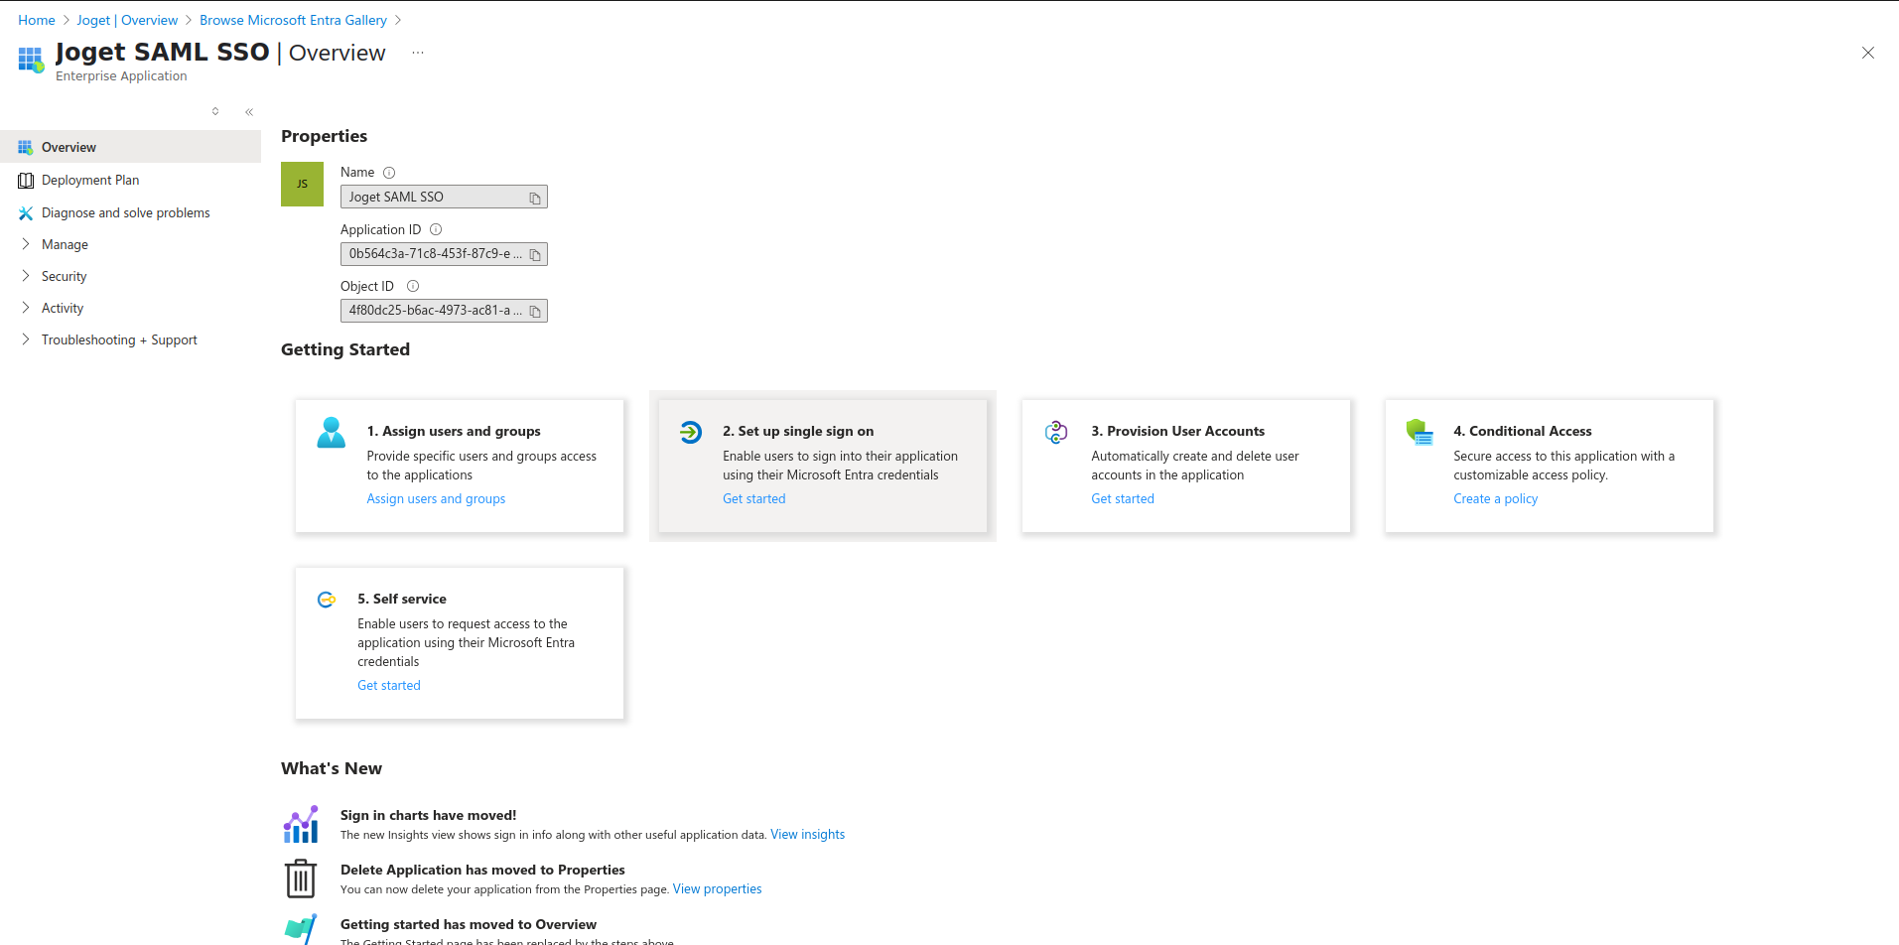This screenshot has height=945, width=1899.
Task: Collapse the left navigation menu
Action: click(x=249, y=112)
